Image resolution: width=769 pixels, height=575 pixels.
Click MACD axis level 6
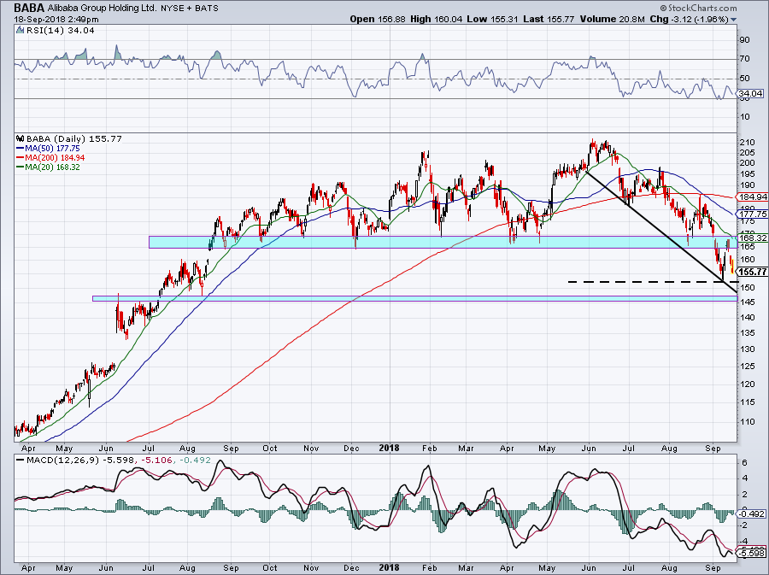(744, 463)
